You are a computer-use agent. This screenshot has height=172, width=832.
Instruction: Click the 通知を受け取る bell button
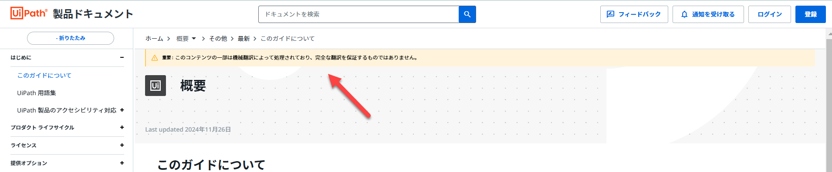click(x=708, y=14)
